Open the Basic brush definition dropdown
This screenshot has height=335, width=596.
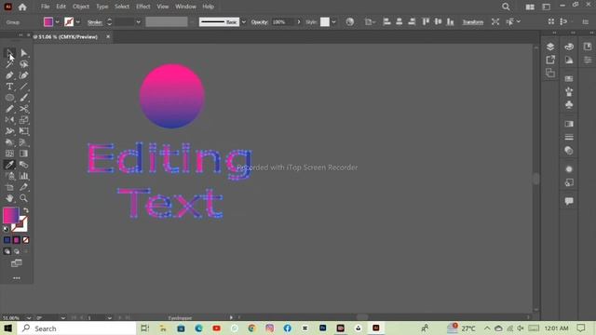tap(244, 22)
